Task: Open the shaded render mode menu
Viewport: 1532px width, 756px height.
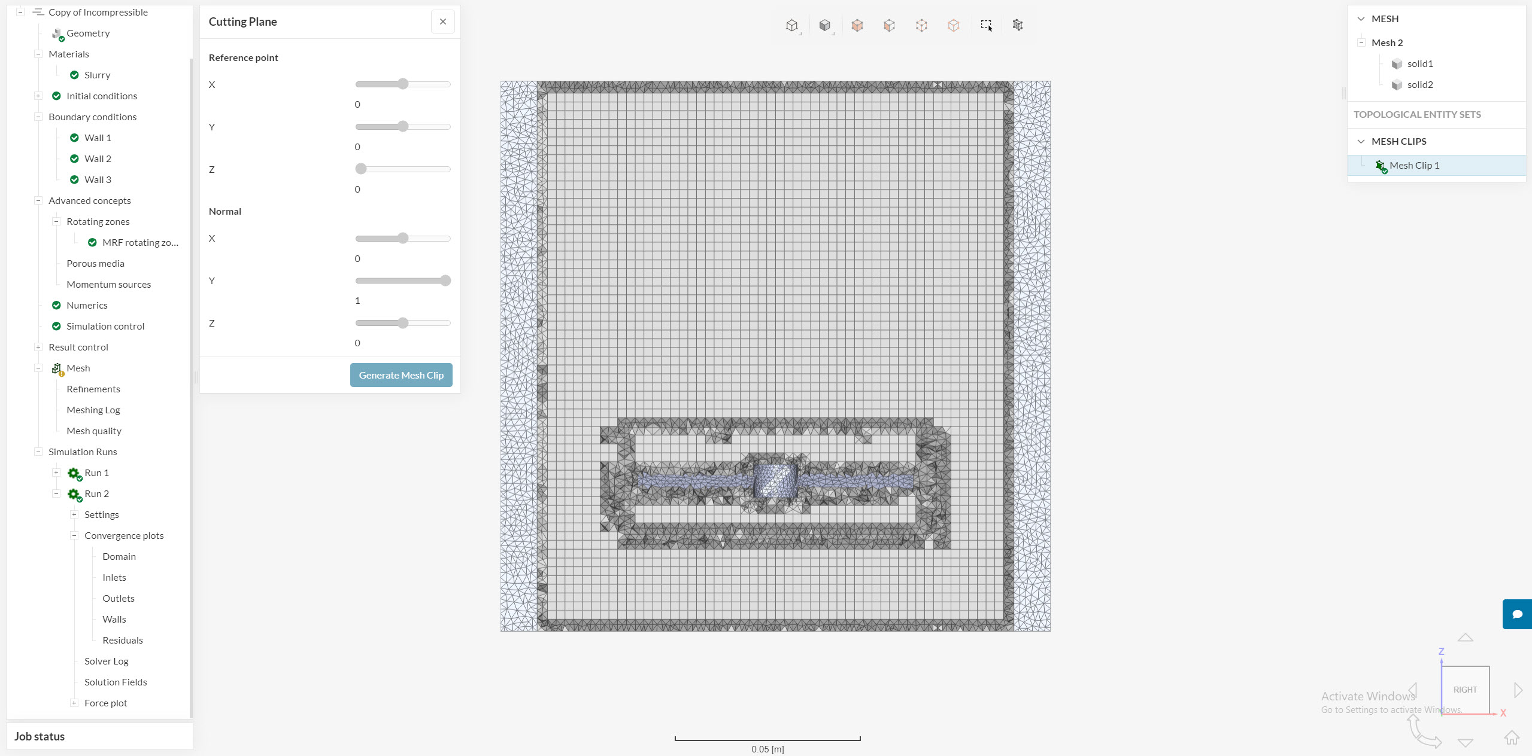Action: click(x=825, y=25)
